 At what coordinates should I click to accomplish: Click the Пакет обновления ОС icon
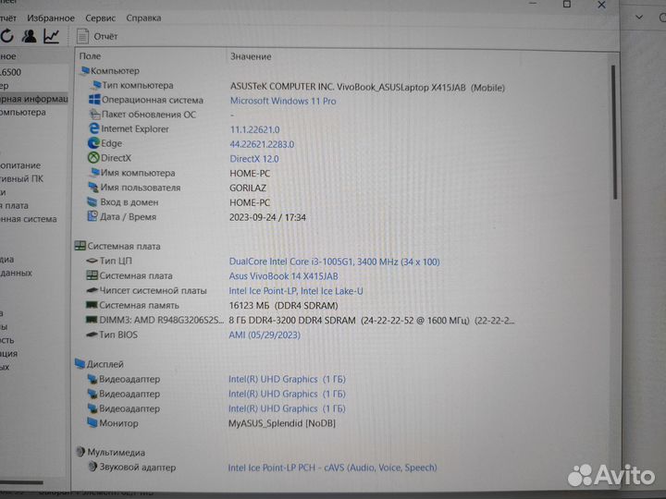(x=94, y=115)
